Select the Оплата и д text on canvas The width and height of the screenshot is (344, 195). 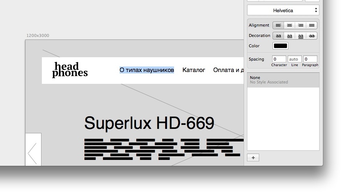tap(228, 70)
